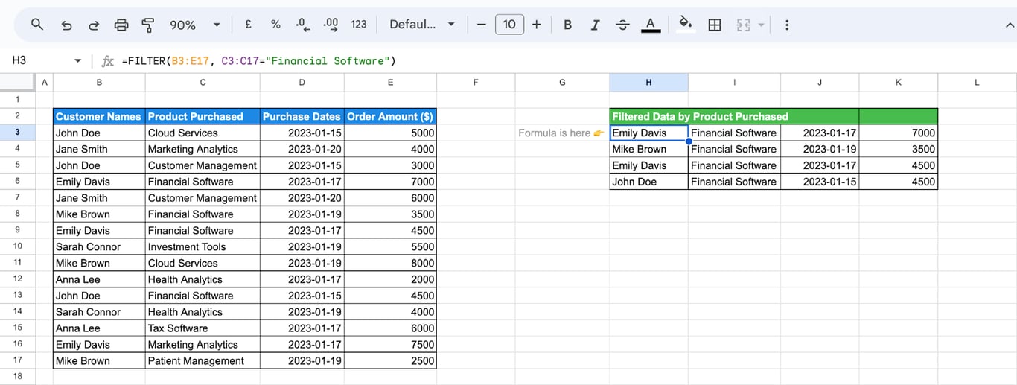This screenshot has width=1017, height=385.
Task: Redo the last action
Action: 94,25
